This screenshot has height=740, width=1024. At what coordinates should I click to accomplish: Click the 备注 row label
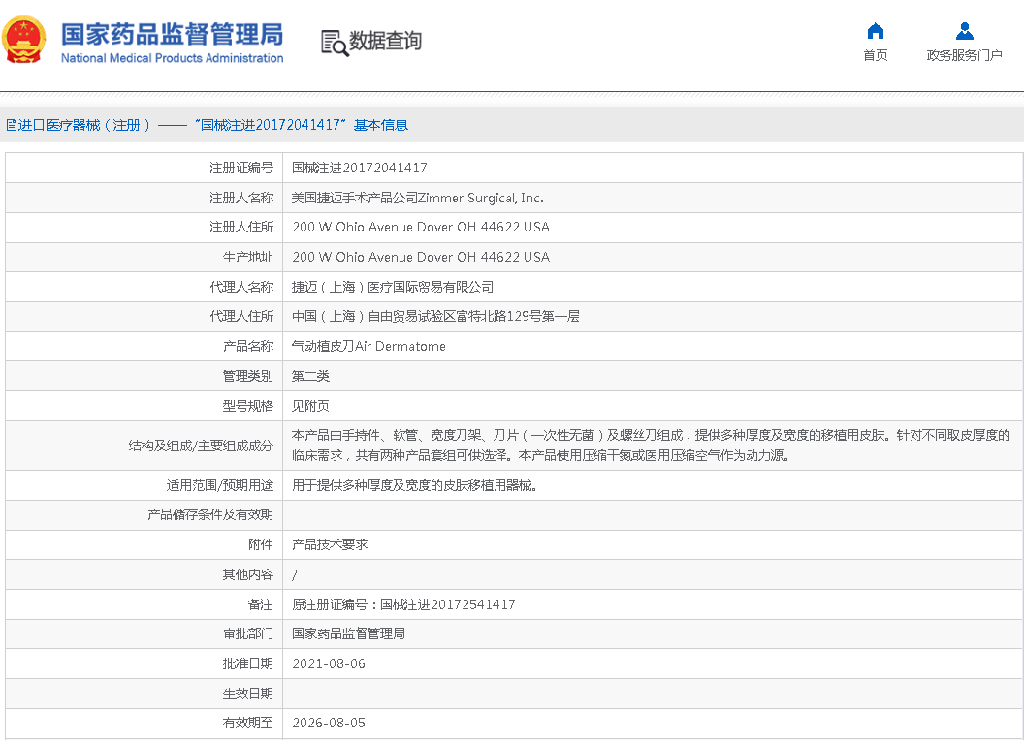[260, 605]
